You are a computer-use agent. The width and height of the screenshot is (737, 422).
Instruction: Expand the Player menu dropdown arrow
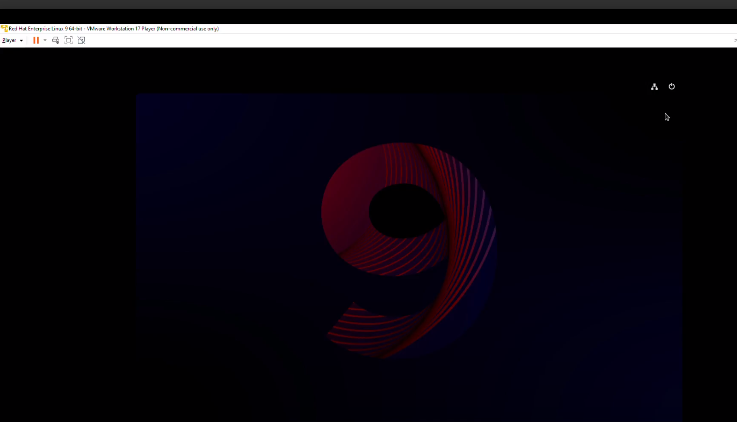click(x=21, y=41)
